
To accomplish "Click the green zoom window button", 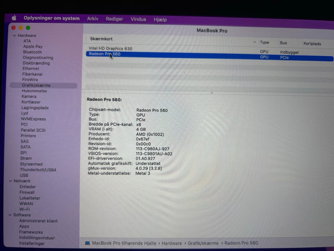I will coord(28,28).
